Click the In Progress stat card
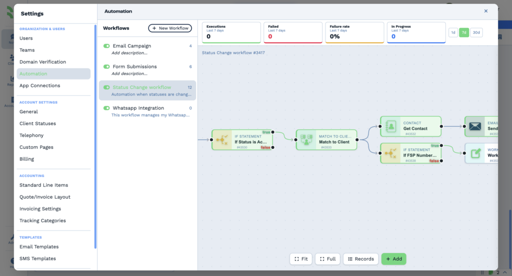This screenshot has height=276, width=512. (416, 32)
